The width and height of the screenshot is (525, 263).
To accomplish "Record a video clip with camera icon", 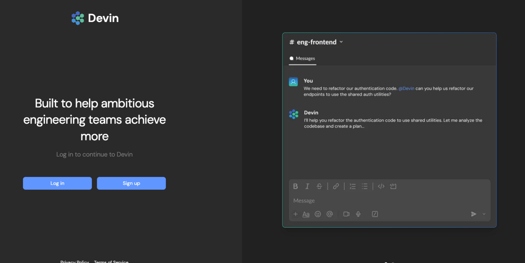I will click(x=346, y=214).
